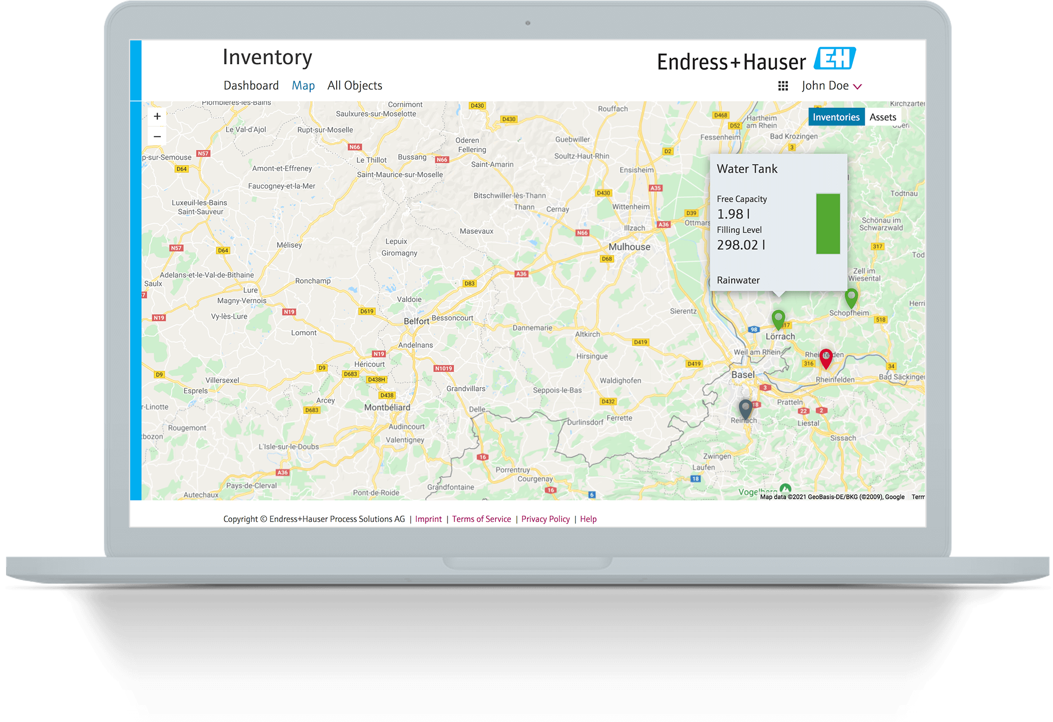
Task: Switch map view to Assets
Action: [x=883, y=117]
